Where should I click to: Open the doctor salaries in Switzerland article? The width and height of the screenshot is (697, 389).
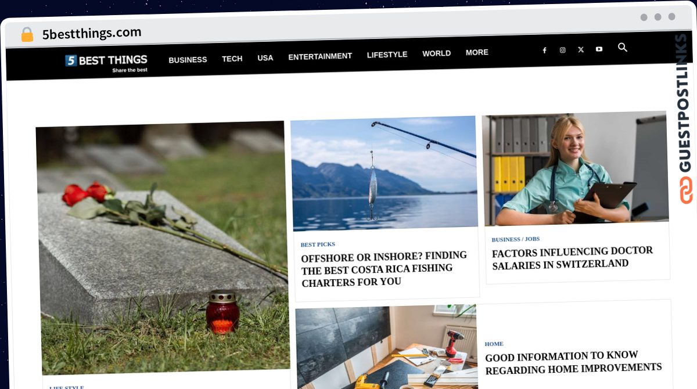click(x=573, y=258)
